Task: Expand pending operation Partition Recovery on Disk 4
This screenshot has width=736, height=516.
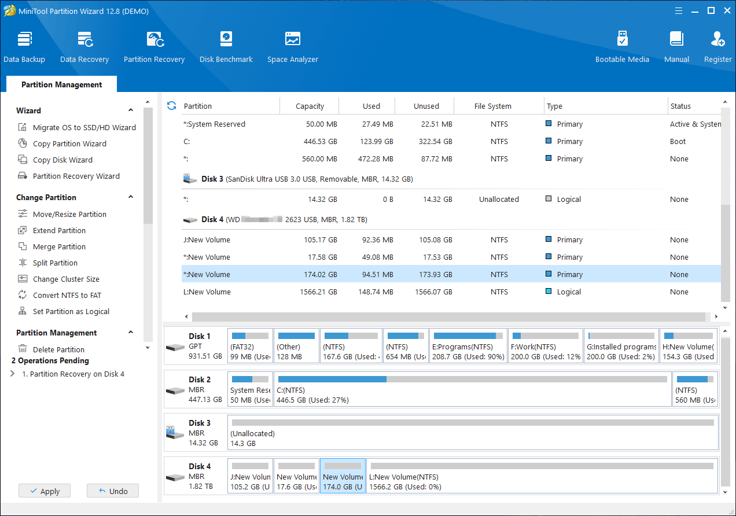Action: (13, 374)
